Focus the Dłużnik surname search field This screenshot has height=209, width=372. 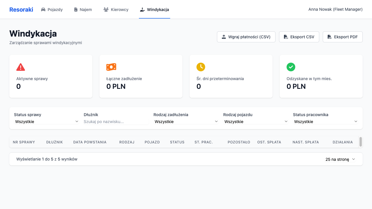[116, 122]
